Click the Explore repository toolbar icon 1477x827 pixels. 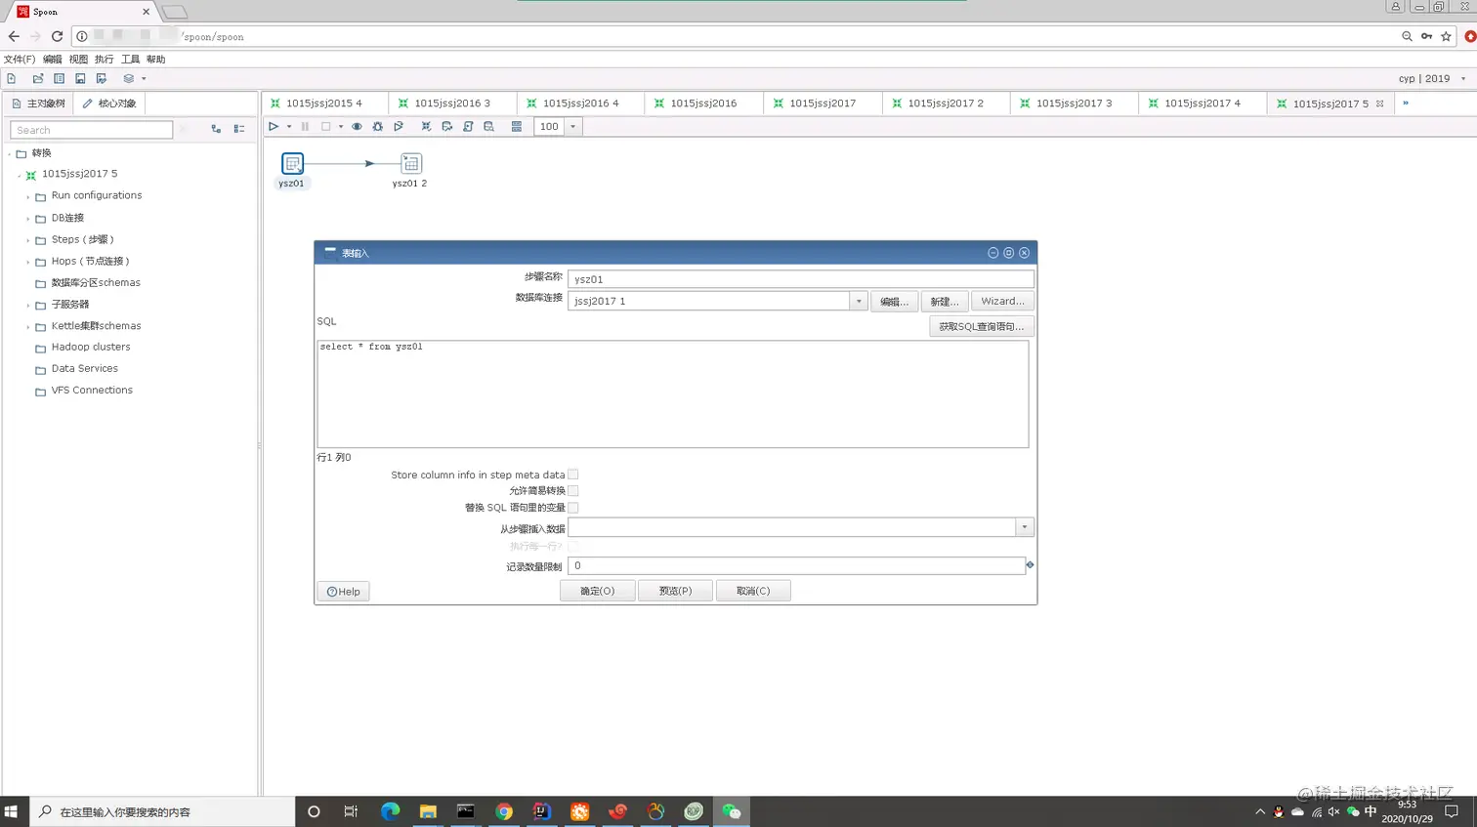(59, 78)
